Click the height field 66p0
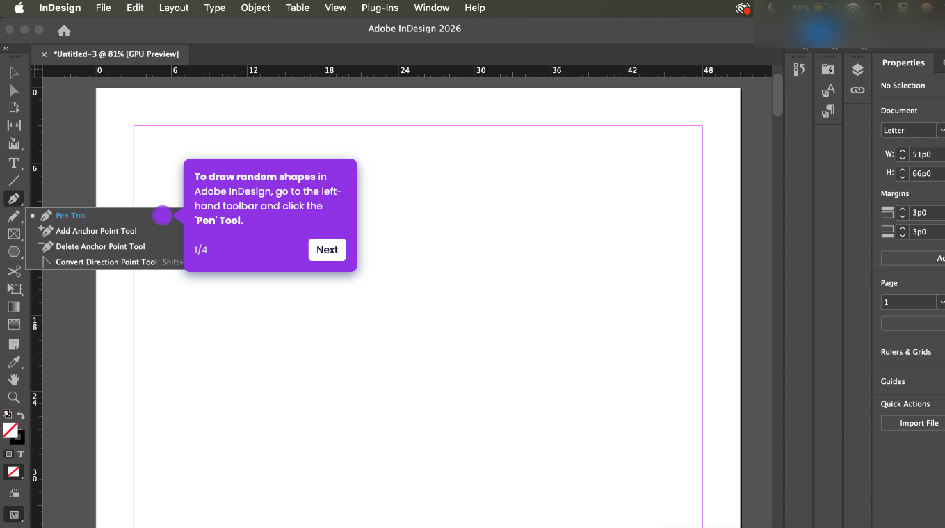The width and height of the screenshot is (945, 528). 927,173
